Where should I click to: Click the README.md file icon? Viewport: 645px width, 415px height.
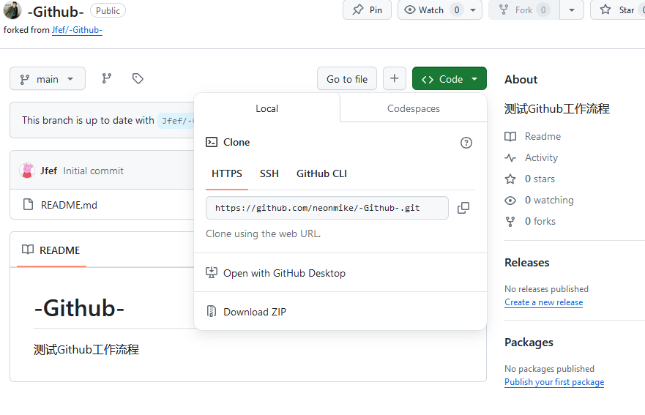click(x=28, y=204)
